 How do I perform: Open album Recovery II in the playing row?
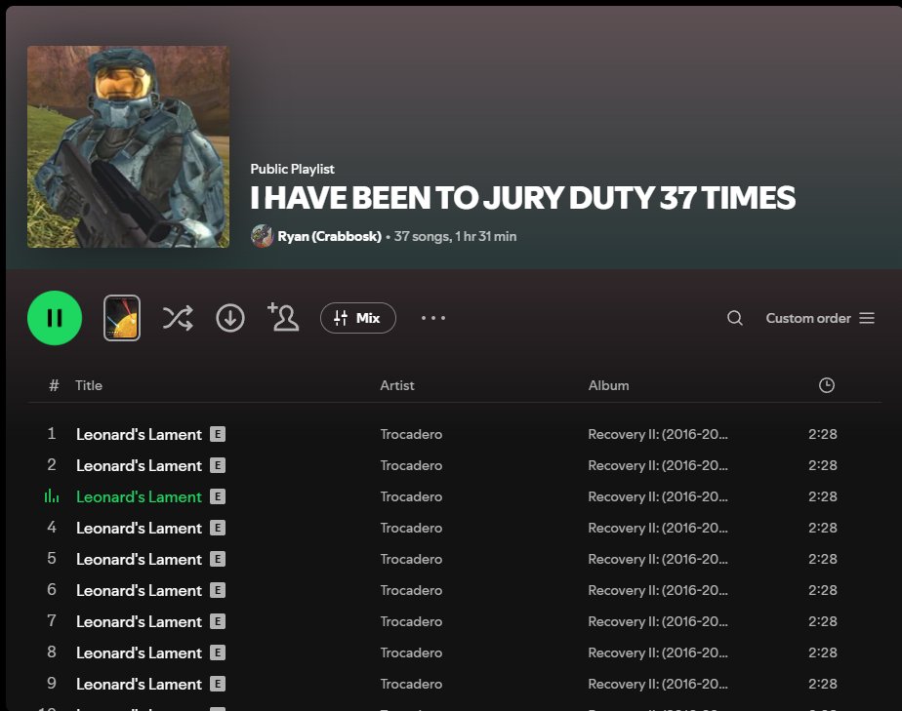click(x=658, y=496)
